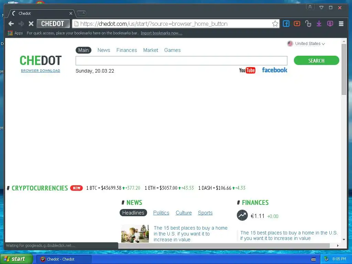
Task: Show Politics news
Action: [x=161, y=212]
